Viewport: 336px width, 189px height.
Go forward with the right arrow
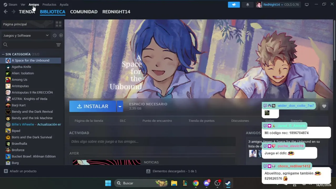13,12
